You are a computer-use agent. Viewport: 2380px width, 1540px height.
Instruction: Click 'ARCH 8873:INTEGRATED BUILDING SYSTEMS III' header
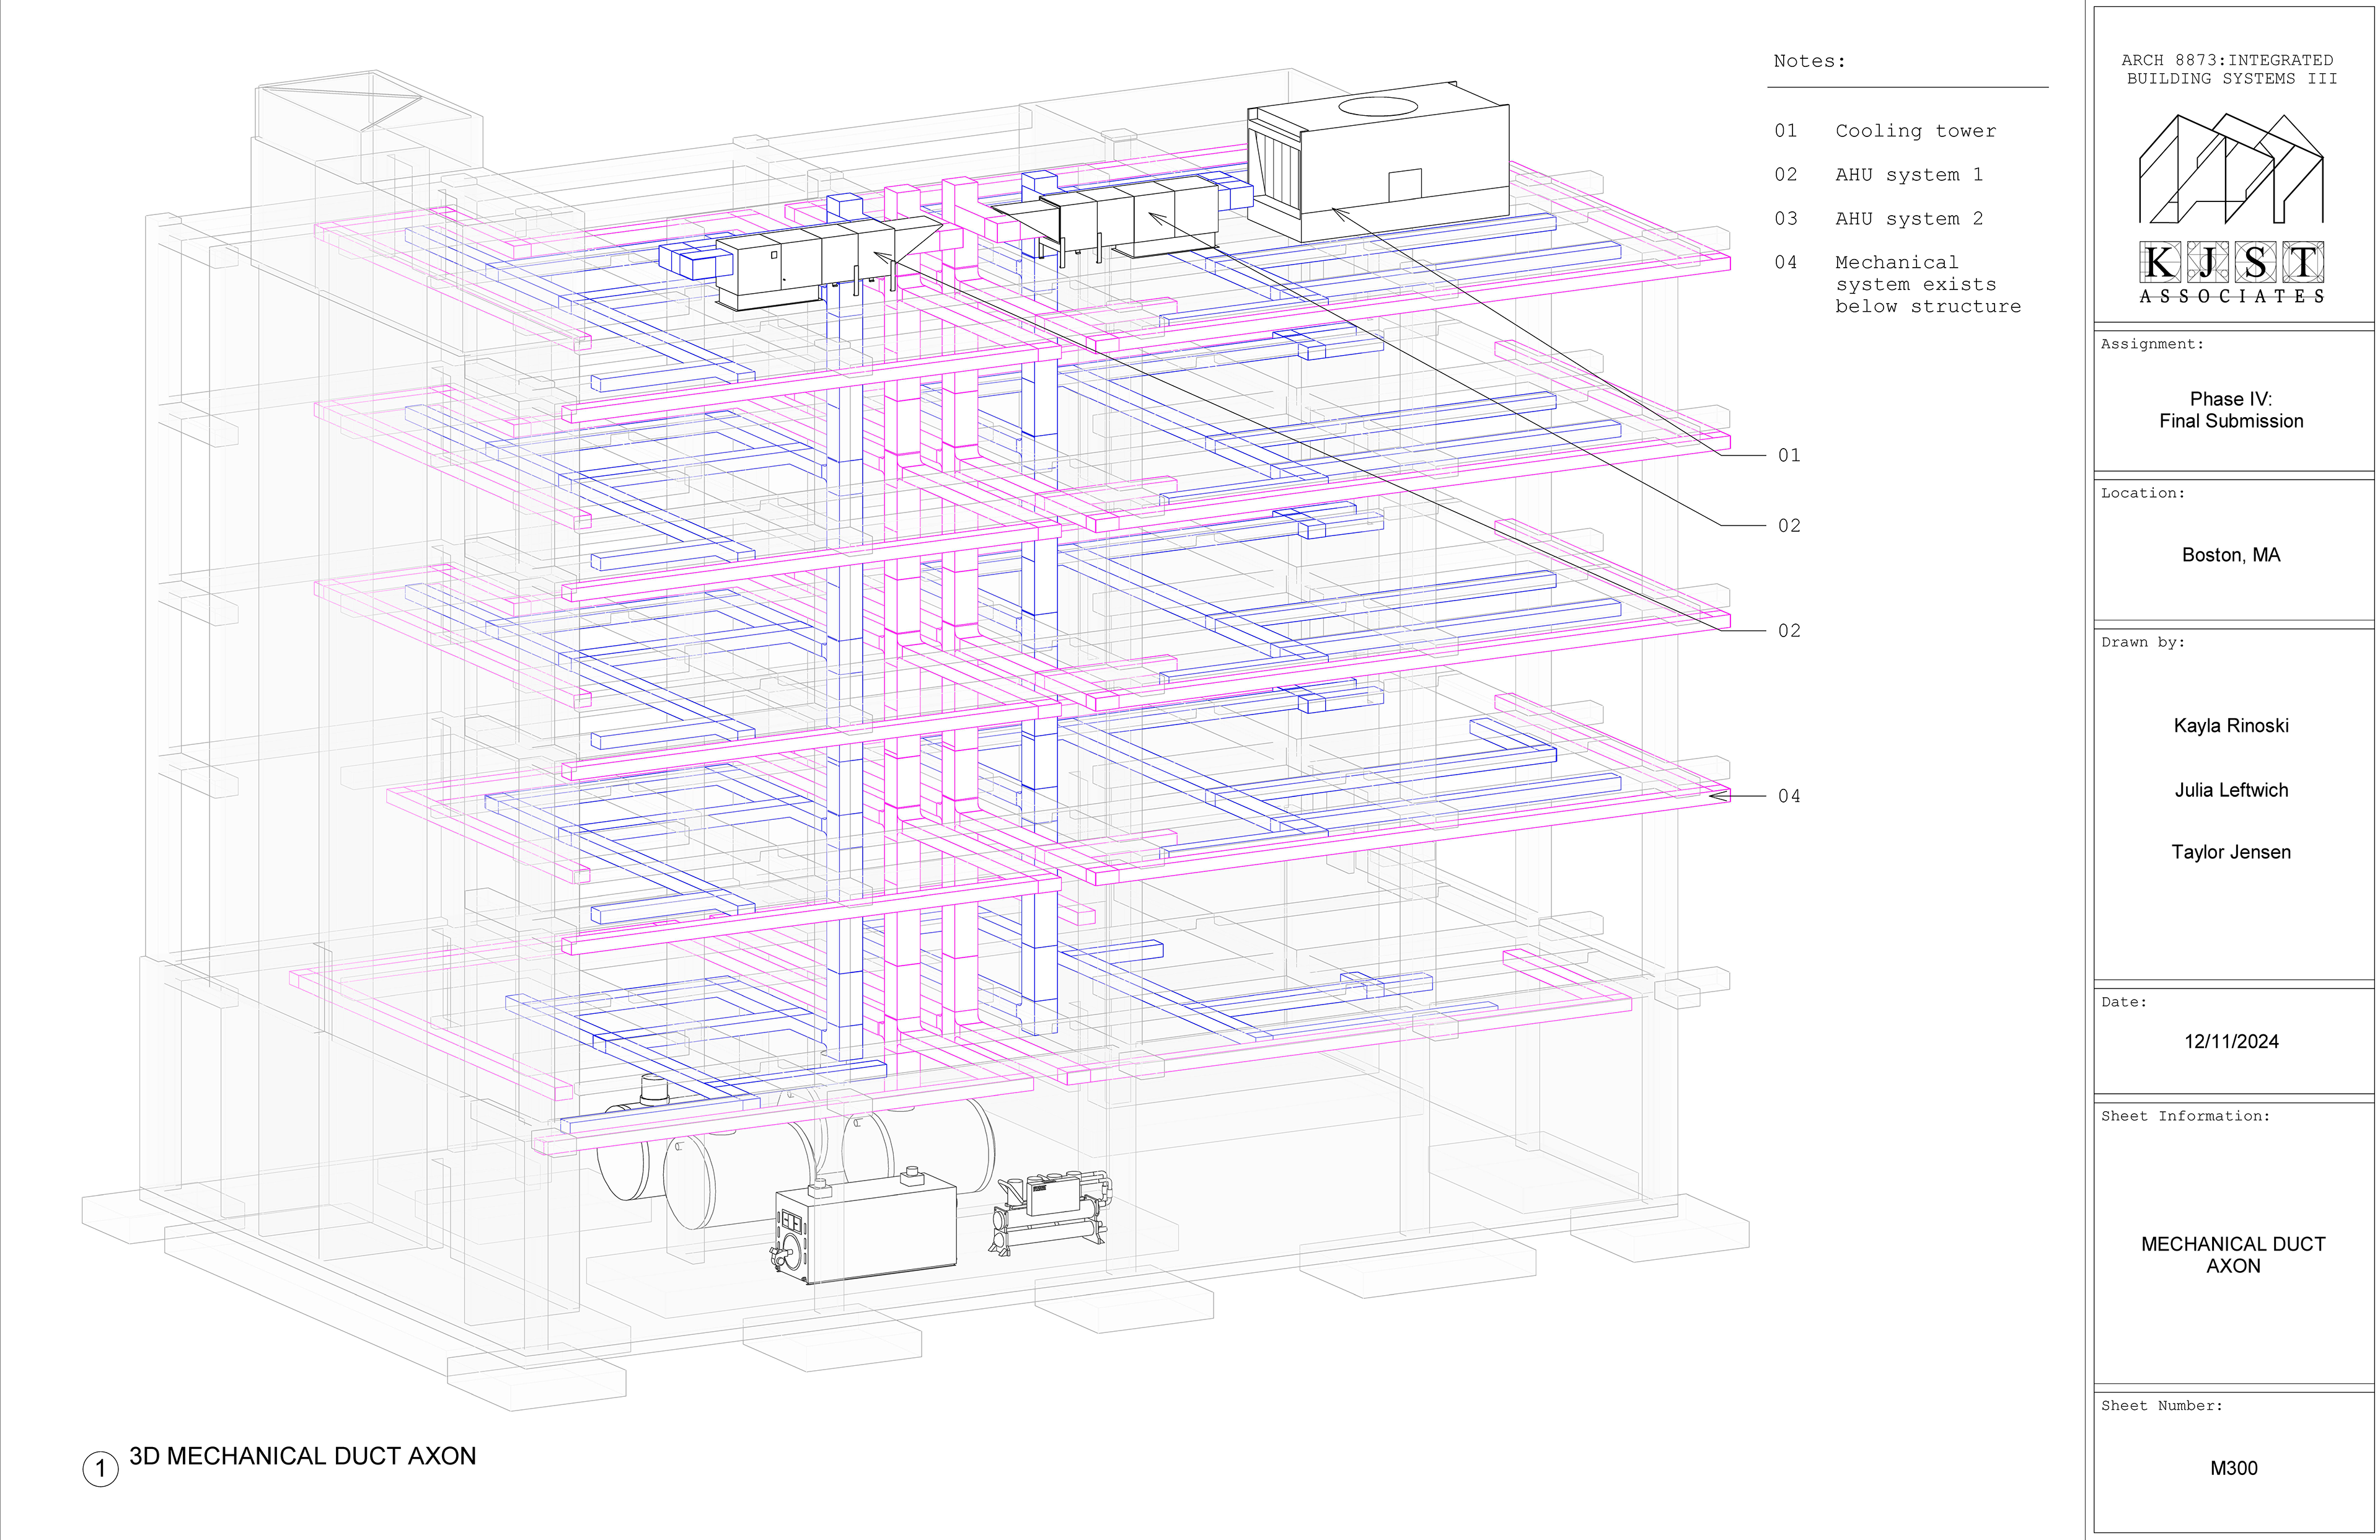pos(2231,69)
